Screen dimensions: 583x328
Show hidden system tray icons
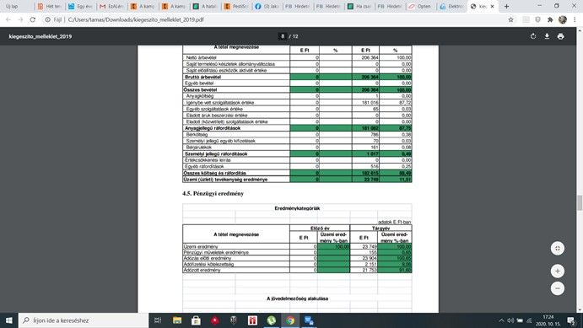(501, 320)
